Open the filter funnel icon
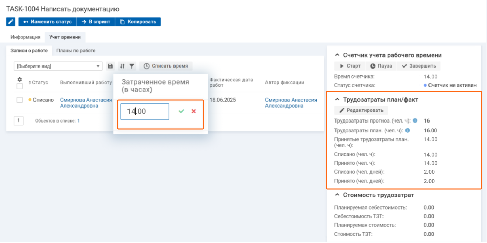487x243 pixels. tap(132, 66)
